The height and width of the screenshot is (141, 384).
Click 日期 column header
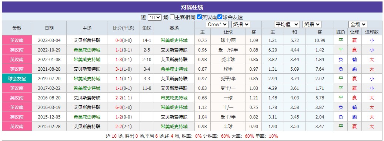pyautogui.click(x=49, y=28)
